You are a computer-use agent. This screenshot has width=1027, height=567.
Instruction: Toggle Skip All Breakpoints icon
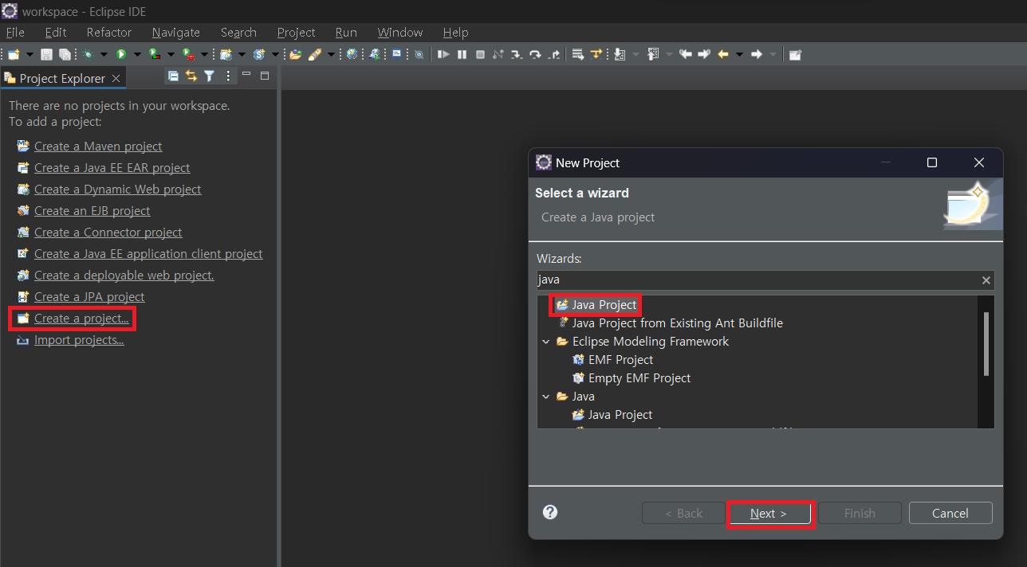(419, 54)
